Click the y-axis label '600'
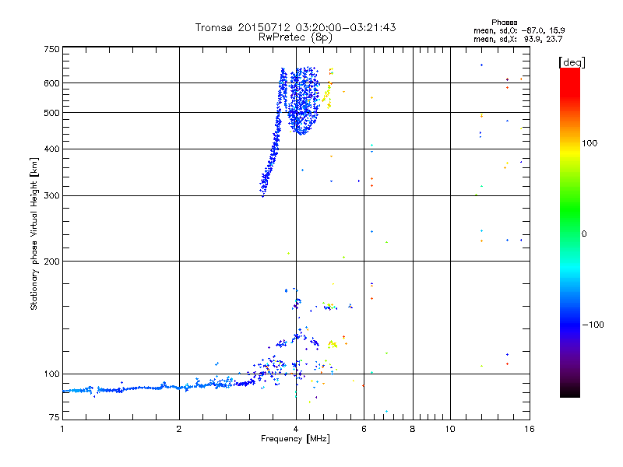Viewport: 623px width, 467px height. pos(51,83)
